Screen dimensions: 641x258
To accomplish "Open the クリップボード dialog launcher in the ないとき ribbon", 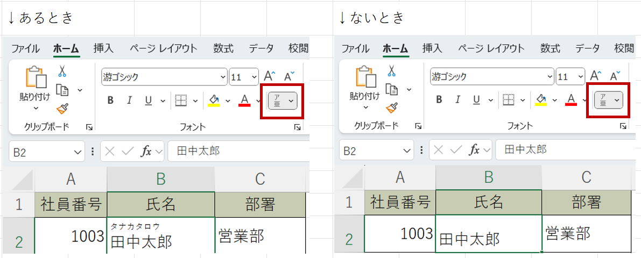I will tap(418, 127).
